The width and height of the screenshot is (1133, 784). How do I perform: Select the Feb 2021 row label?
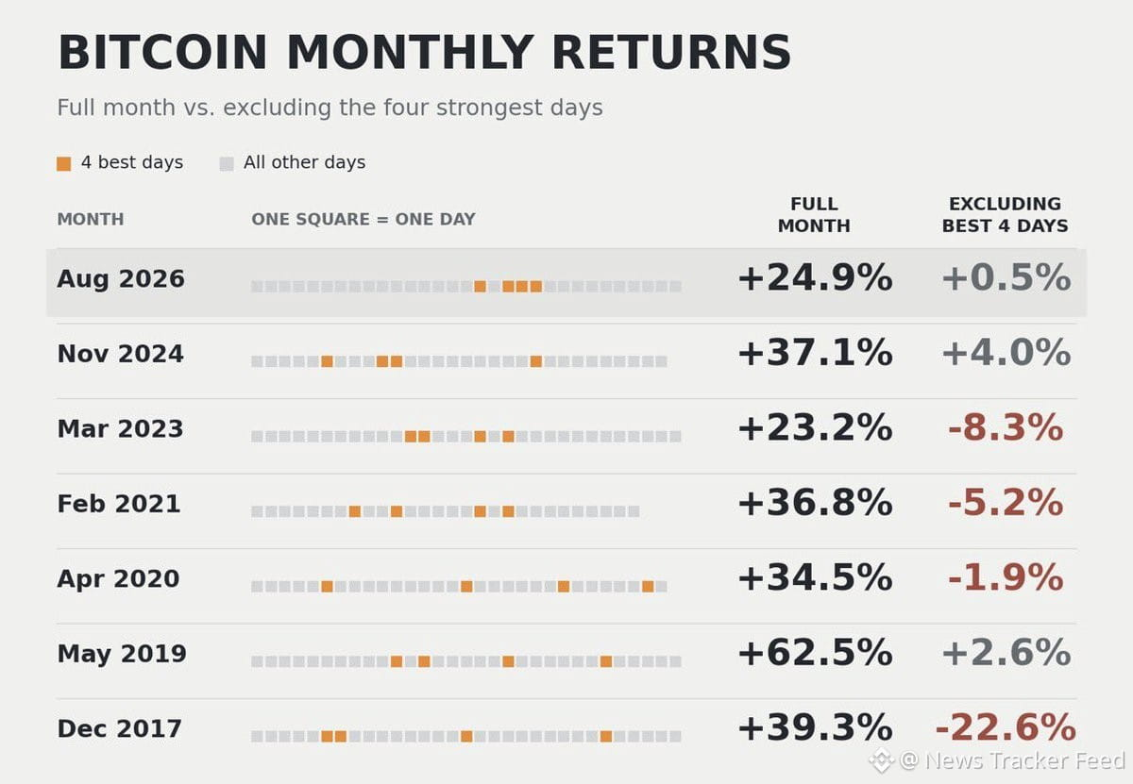pyautogui.click(x=119, y=504)
